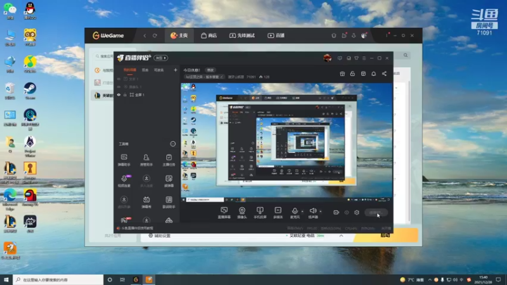Switch to the third scene tab
This screenshot has height=285, width=507.
click(x=158, y=70)
